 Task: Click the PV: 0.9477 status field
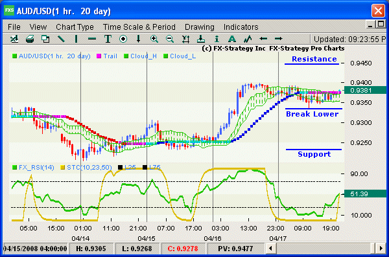coord(235,249)
